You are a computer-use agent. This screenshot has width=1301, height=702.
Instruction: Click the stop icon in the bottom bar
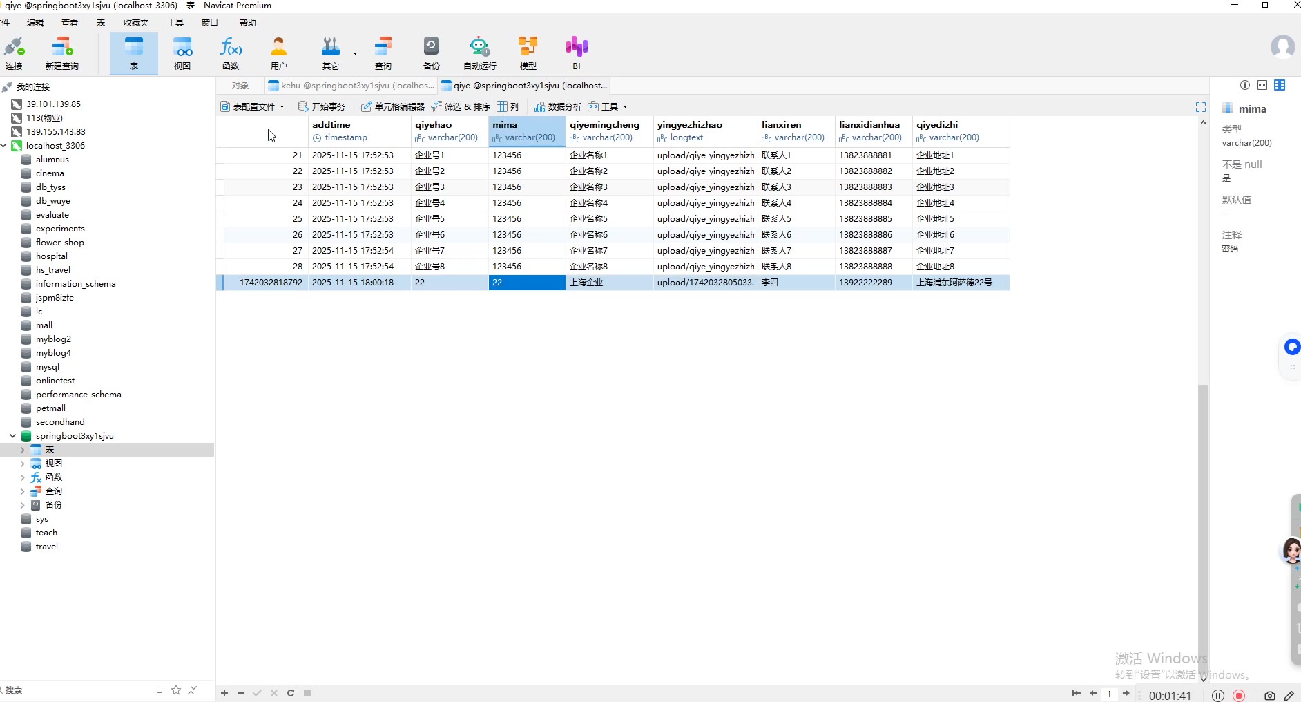(307, 693)
